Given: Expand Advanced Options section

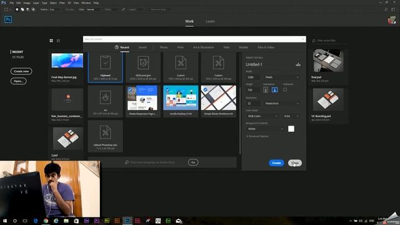Looking at the screenshot, I should (x=257, y=136).
